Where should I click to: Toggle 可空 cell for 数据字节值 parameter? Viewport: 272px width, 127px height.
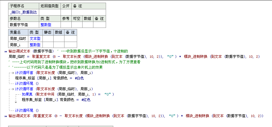pyautogui.click(x=77, y=25)
